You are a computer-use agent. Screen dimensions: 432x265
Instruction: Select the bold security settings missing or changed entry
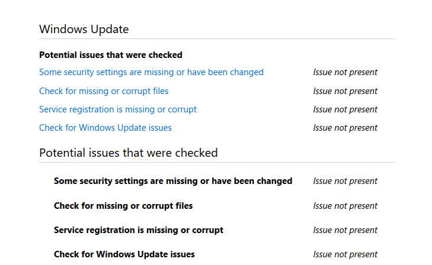(x=172, y=181)
